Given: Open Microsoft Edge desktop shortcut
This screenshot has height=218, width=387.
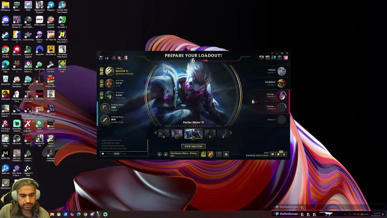Looking at the screenshot, I should (5, 66).
